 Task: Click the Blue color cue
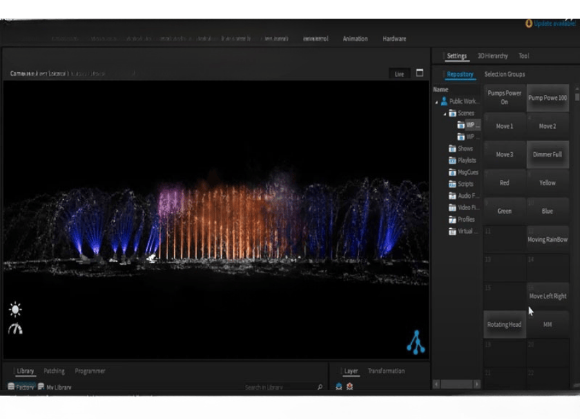[547, 211]
